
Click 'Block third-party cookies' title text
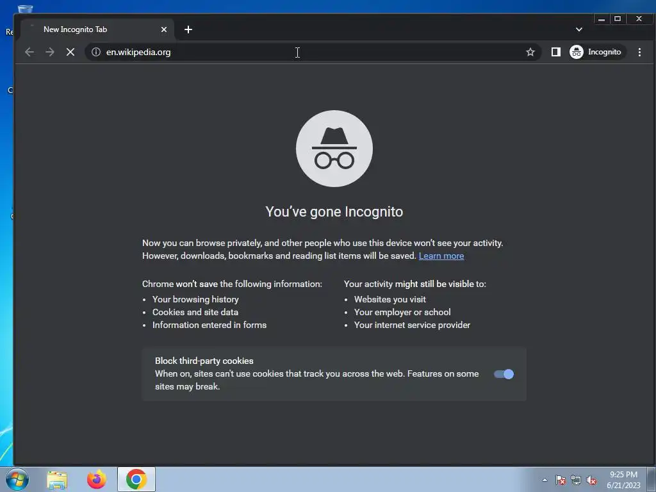pos(204,361)
